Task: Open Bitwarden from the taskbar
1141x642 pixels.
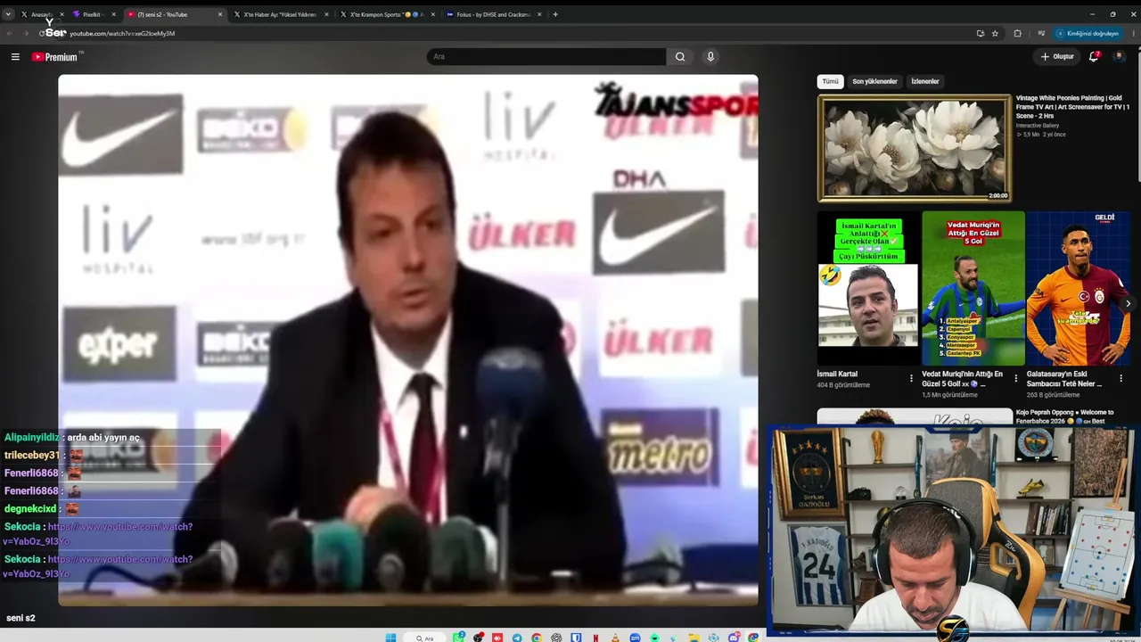Action: [x=576, y=638]
